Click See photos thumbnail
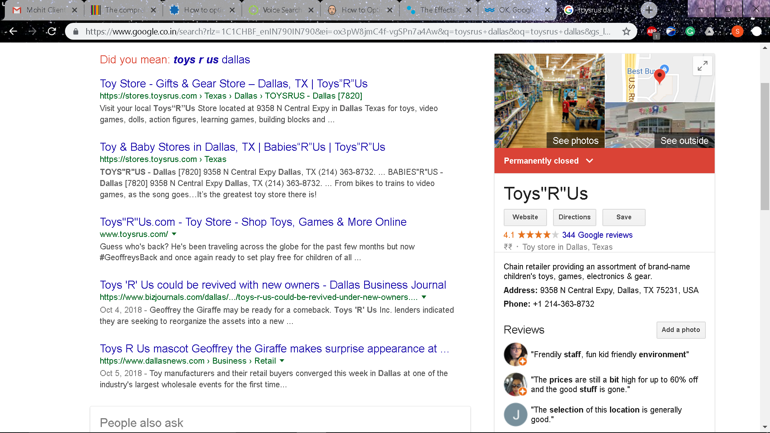 pyautogui.click(x=549, y=101)
